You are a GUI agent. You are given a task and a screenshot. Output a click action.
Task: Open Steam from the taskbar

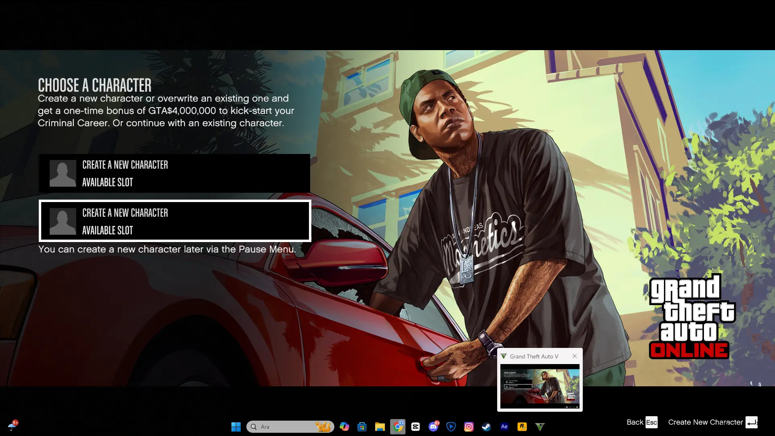487,427
